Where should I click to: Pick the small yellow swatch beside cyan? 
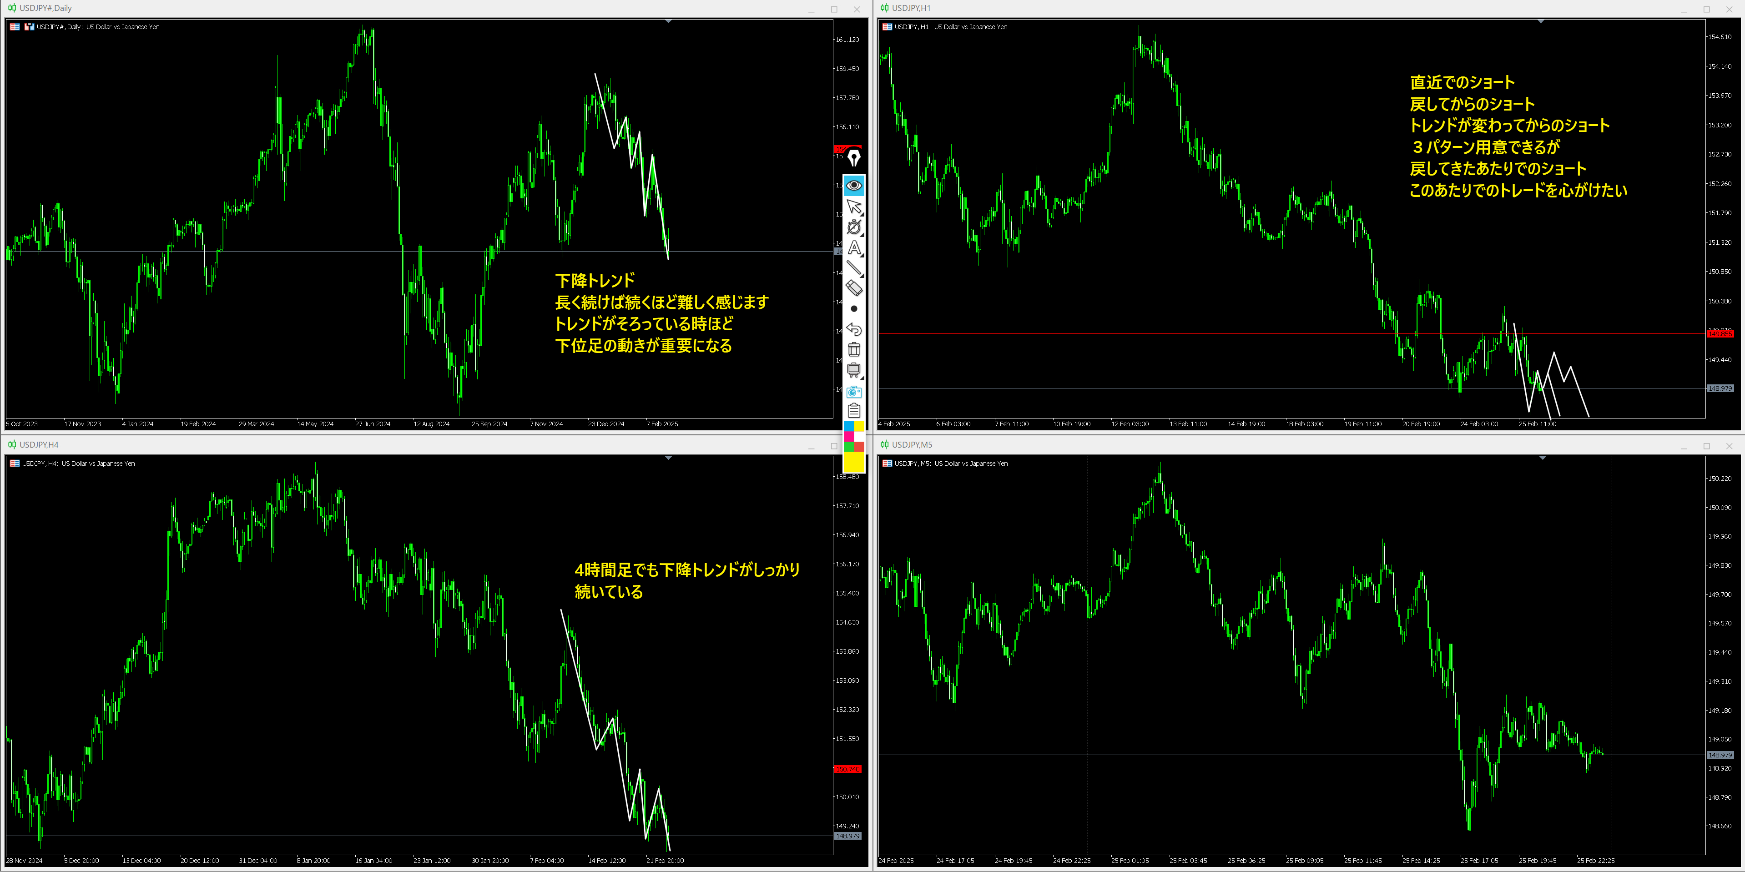[x=859, y=426]
